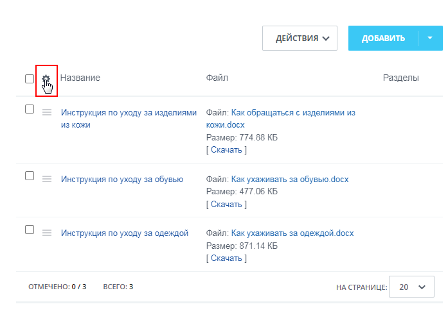Click Скачать for the 871.14 КБ file
The image size is (448, 311).
click(x=226, y=258)
